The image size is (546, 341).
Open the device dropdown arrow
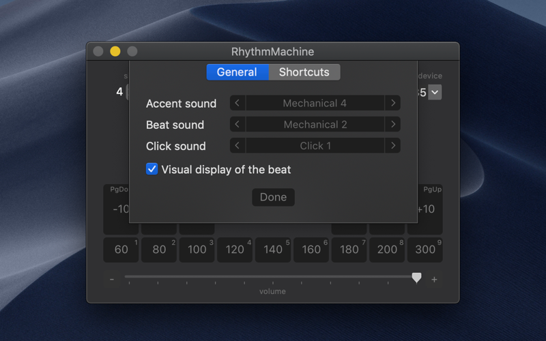click(435, 92)
